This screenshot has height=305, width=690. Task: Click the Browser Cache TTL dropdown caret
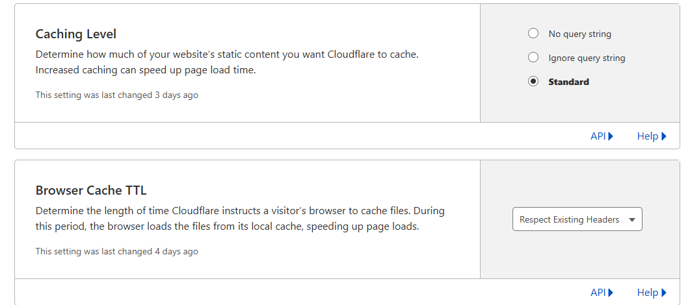631,220
